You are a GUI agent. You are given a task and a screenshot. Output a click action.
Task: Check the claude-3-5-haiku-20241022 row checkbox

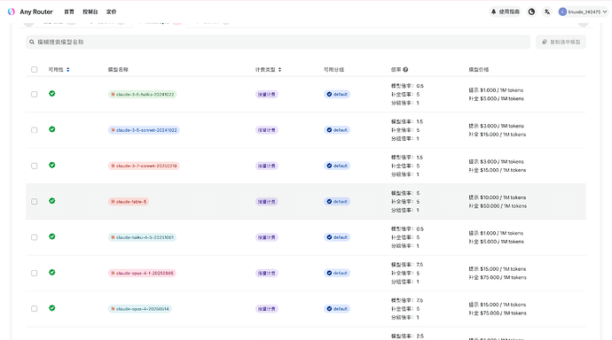coord(35,94)
